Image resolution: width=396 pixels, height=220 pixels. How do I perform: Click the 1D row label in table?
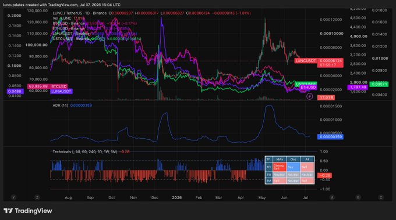tap(268, 167)
